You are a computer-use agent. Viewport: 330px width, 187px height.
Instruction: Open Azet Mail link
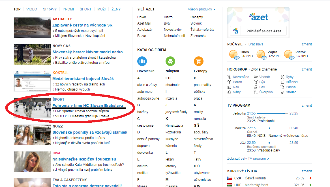[144, 23]
